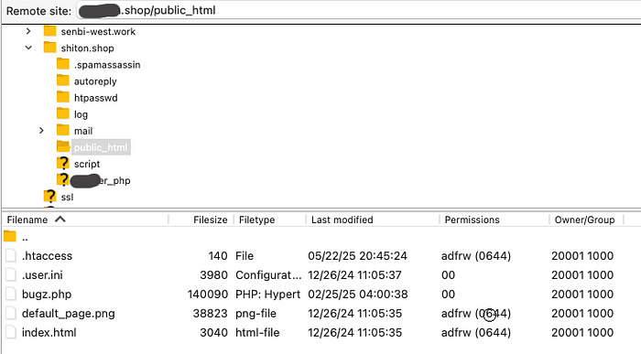Select the bugz.php file name

pyautogui.click(x=47, y=295)
